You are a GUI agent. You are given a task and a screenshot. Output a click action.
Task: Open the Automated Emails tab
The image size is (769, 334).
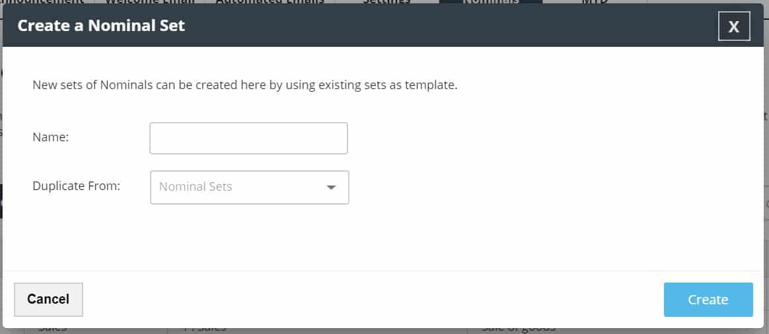tap(272, 2)
